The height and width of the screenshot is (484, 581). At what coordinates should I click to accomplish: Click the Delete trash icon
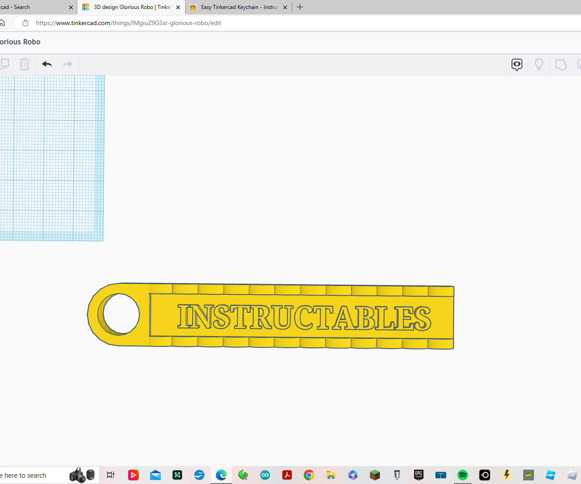(25, 64)
